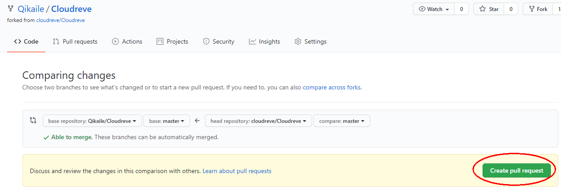The image size is (561, 192).
Task: Toggle the Watch button for this repository
Action: coord(434,9)
